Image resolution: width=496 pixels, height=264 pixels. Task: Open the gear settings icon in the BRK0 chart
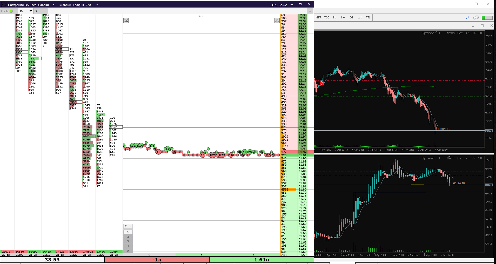point(277,21)
